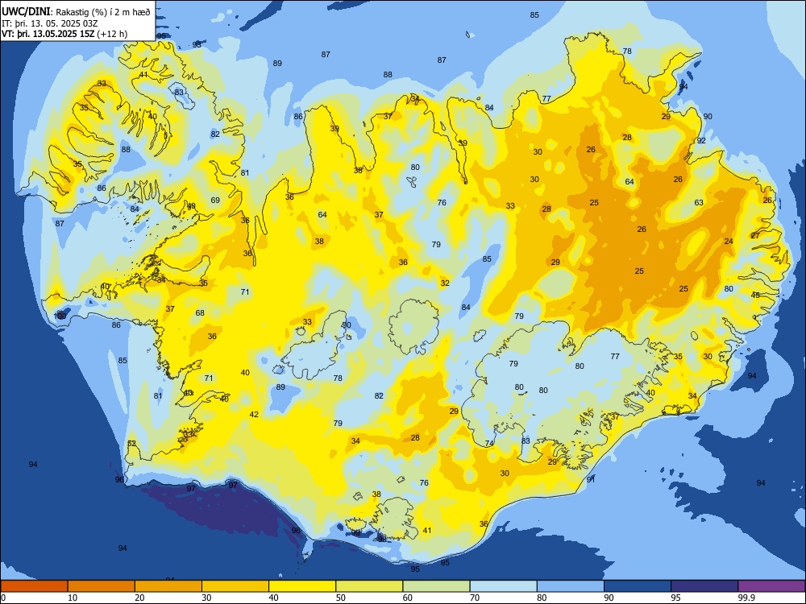806x604 pixels.
Task: Click the "74" value on the glacier
Action: coord(489,443)
